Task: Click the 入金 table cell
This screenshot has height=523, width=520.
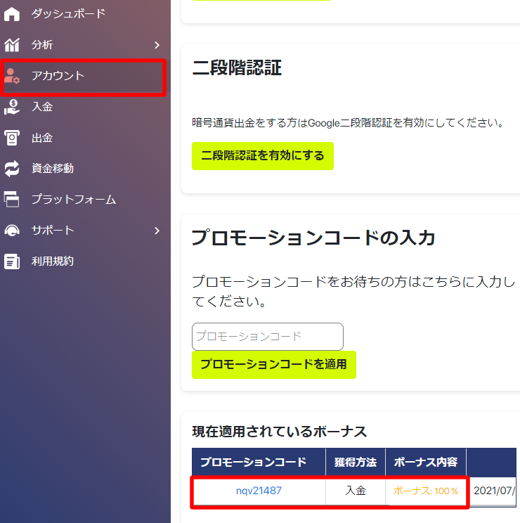Action: pyautogui.click(x=356, y=491)
